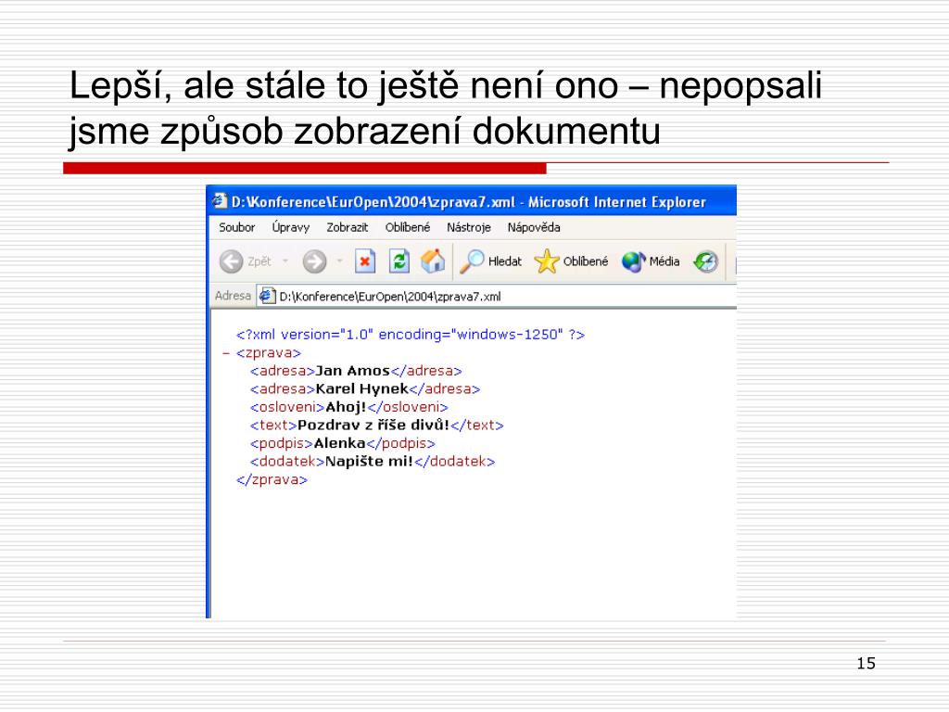Click the text 'Napište mi!'
Image resolution: width=949 pixels, height=712 pixels.
[369, 462]
